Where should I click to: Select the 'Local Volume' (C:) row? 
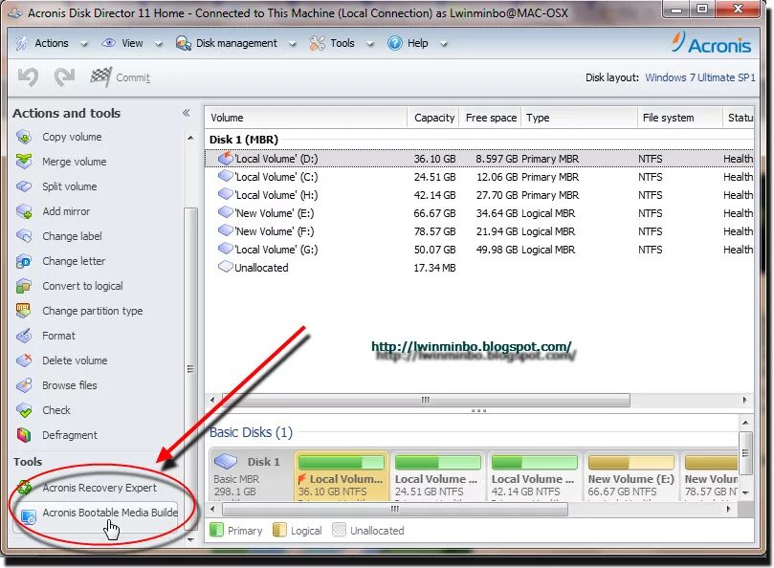[x=479, y=177]
